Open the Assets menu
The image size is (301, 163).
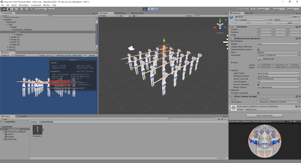click(14, 5)
